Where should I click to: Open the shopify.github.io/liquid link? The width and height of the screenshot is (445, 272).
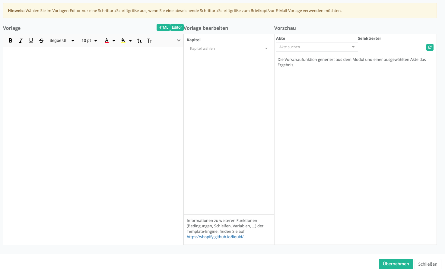click(215, 237)
